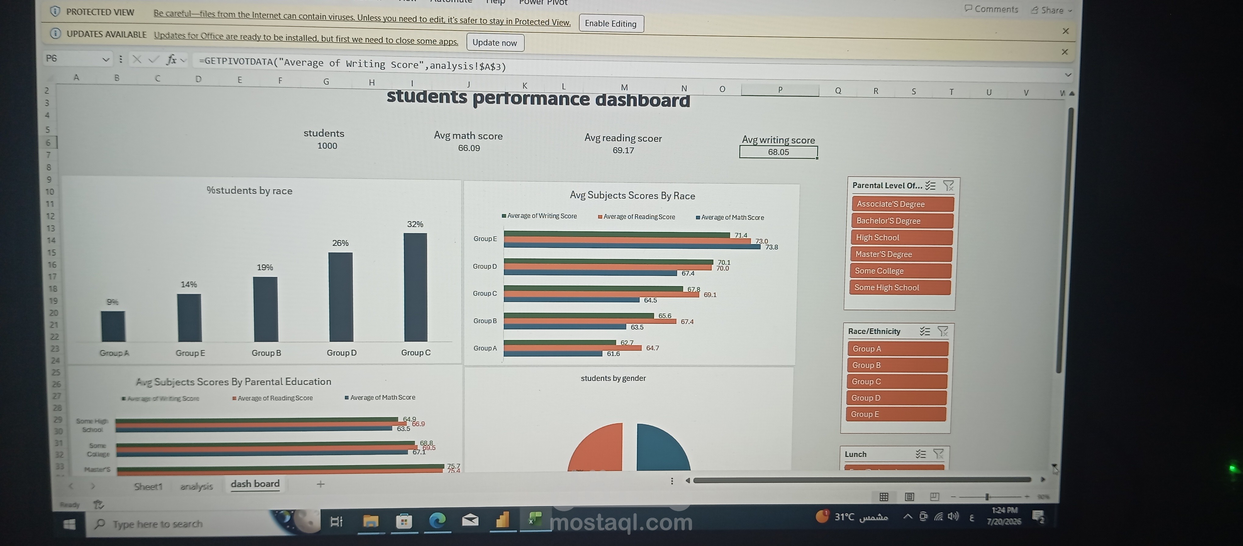Go to next sheet tab arrow
The width and height of the screenshot is (1243, 546).
tap(93, 486)
